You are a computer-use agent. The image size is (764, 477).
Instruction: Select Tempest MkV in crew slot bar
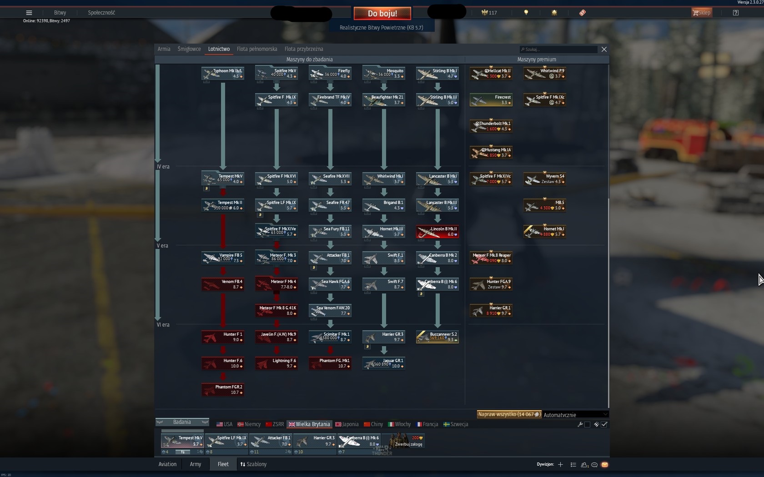point(182,441)
